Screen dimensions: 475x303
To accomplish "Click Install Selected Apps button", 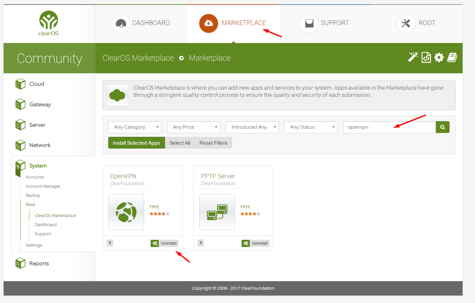I will 137,143.
